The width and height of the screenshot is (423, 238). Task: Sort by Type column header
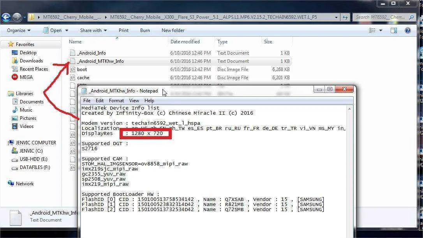coord(222,42)
